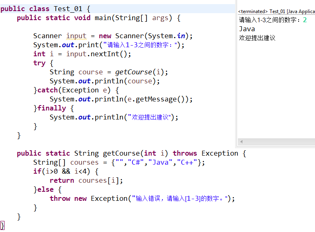Image resolution: width=315 pixels, height=232 pixels.
Task: Click the "C#" string literal
Action: click(136, 163)
